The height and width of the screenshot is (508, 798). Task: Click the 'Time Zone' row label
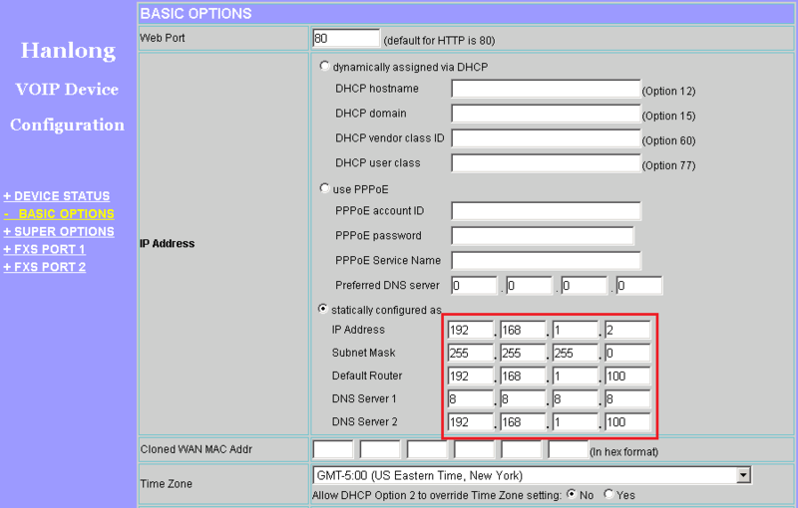(166, 484)
